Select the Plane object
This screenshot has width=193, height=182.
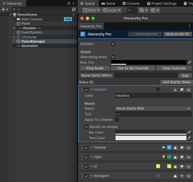pyautogui.click(x=25, y=24)
